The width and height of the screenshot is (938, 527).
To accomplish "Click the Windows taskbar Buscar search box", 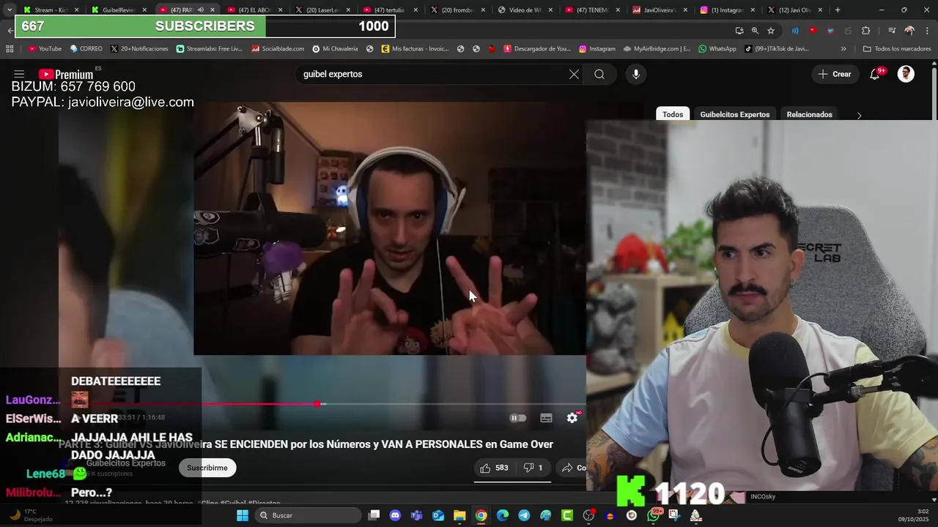I will click(x=308, y=515).
